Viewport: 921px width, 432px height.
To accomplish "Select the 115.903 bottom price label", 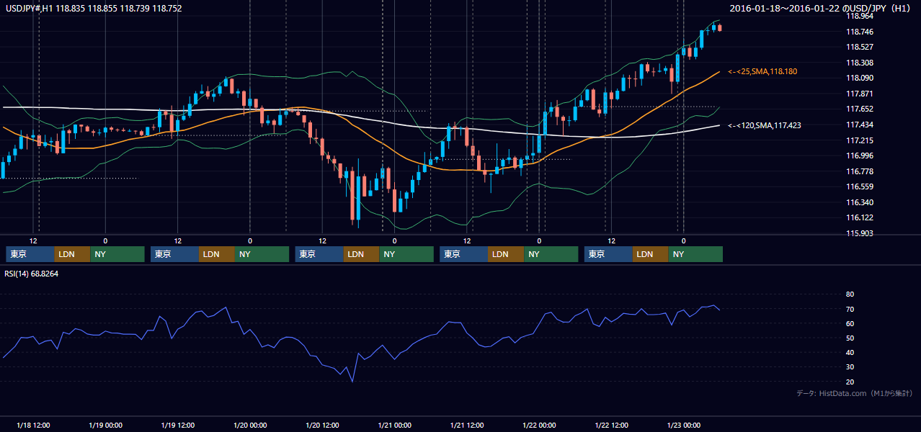I will [859, 233].
